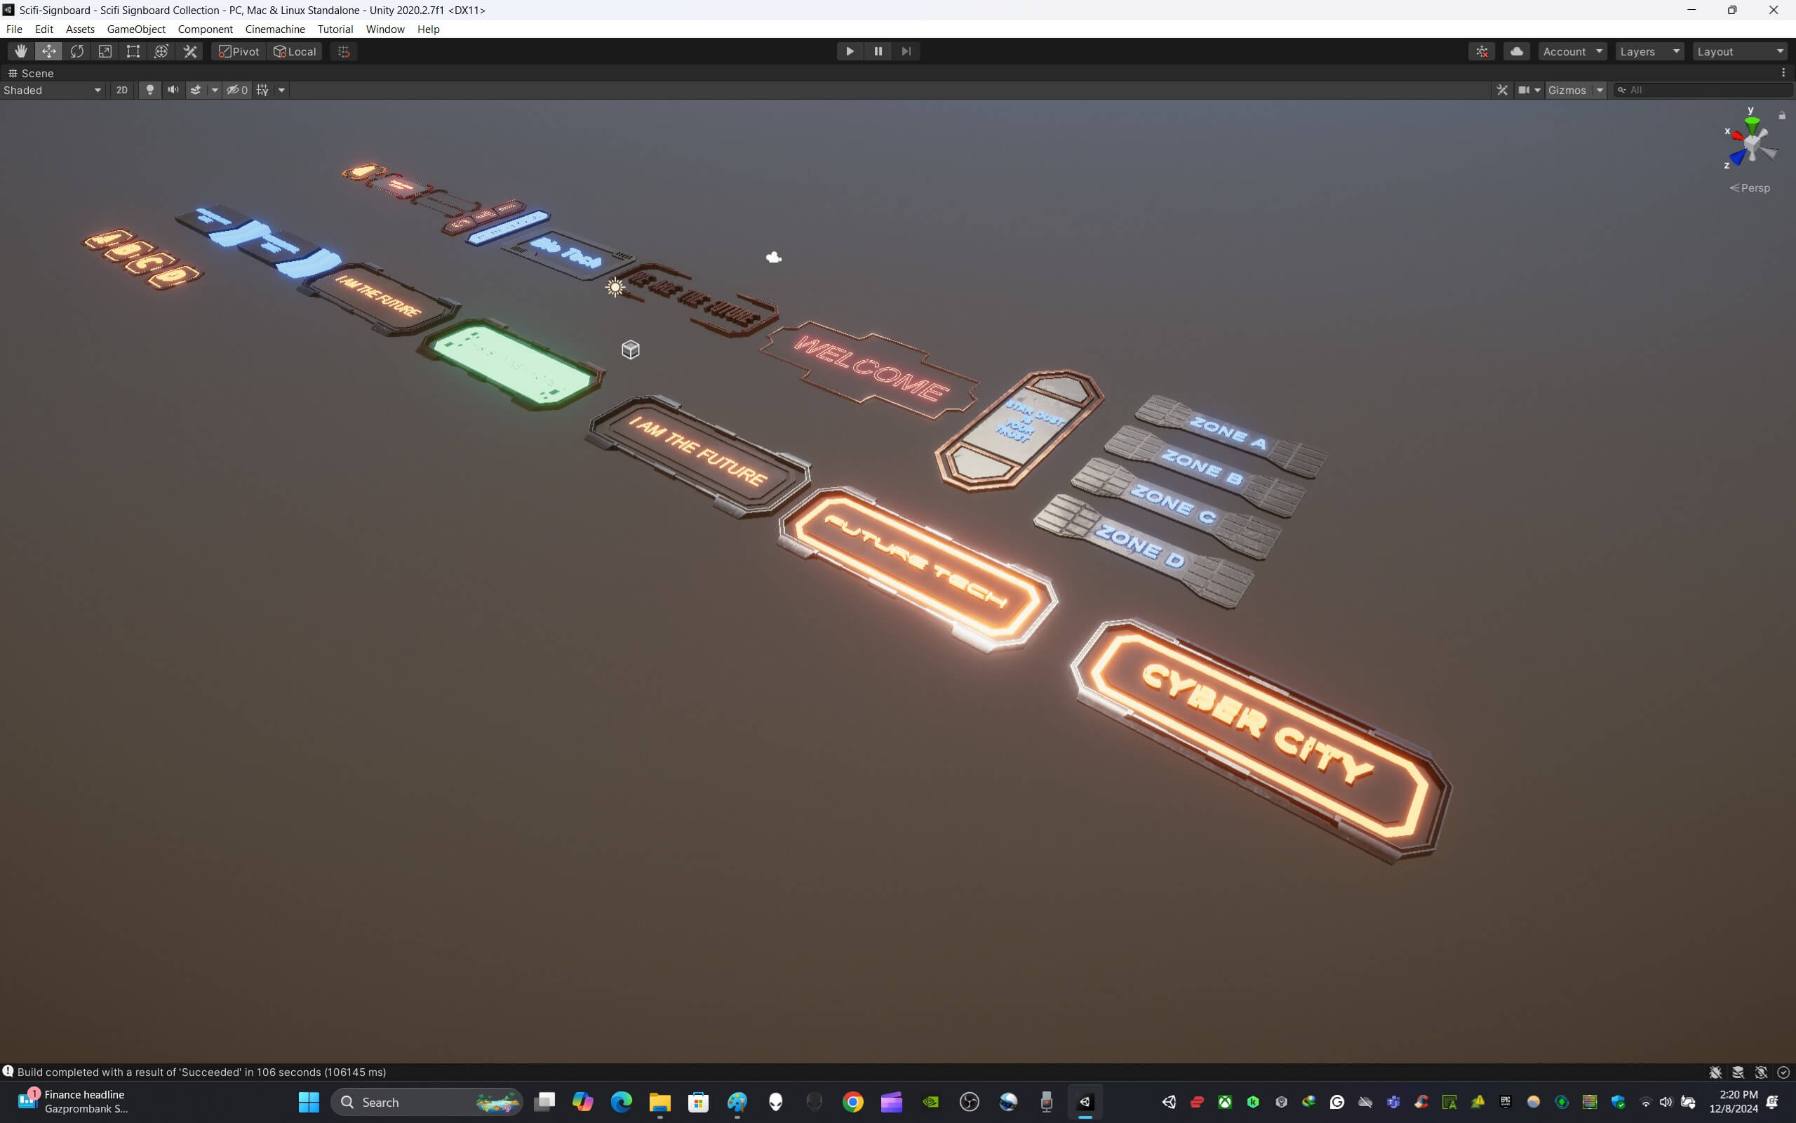Screen dimensions: 1796x1123
Task: Select the combined Transform tool
Action: coord(161,51)
